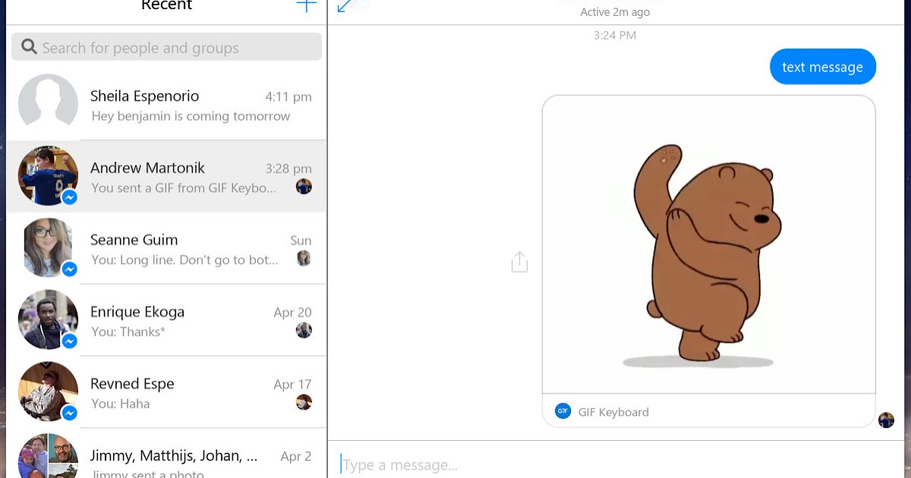Open the Revned Espe conversation
The height and width of the screenshot is (478, 911).
click(166, 393)
